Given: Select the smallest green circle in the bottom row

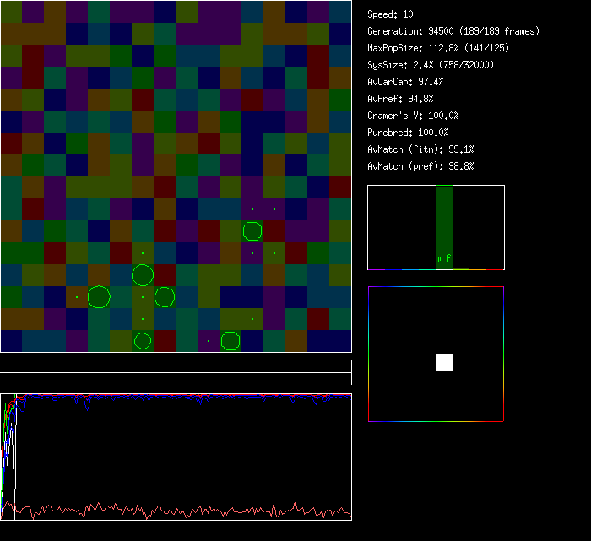Looking at the screenshot, I should click(143, 341).
